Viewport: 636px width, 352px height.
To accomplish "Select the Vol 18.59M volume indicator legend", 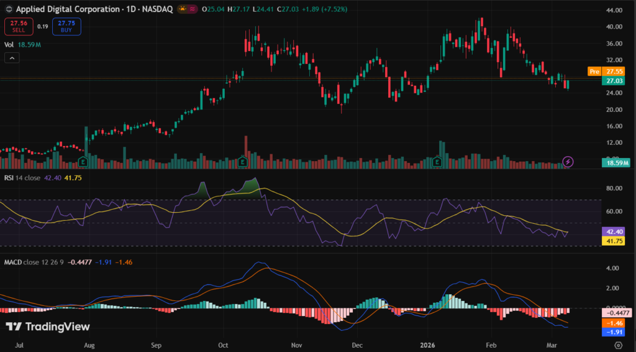I will [23, 45].
